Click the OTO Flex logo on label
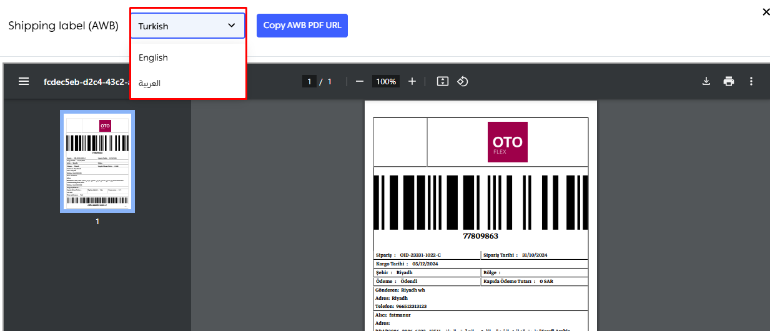Image resolution: width=770 pixels, height=331 pixels. (x=508, y=142)
